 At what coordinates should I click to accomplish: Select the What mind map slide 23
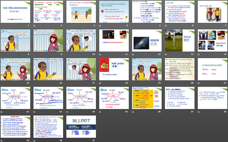(48, 98)
